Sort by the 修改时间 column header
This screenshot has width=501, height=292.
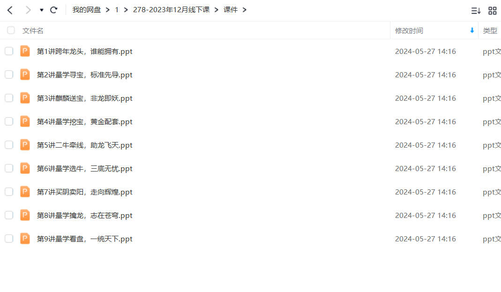point(409,30)
